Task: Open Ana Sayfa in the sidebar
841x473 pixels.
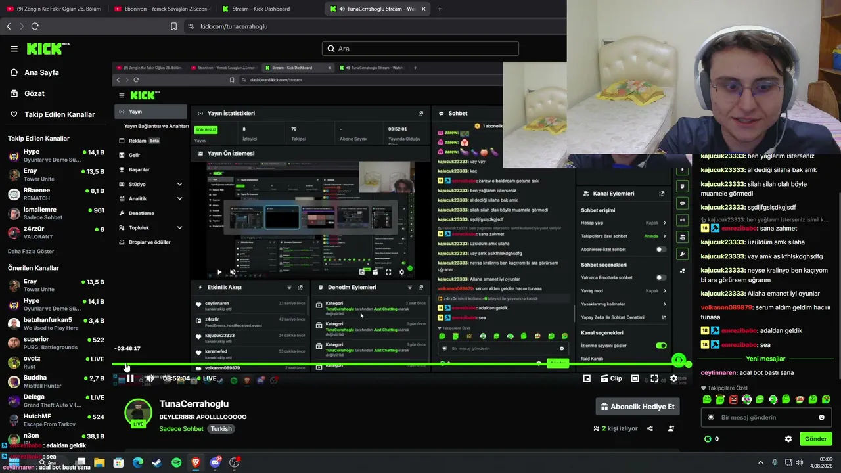Action: [41, 72]
